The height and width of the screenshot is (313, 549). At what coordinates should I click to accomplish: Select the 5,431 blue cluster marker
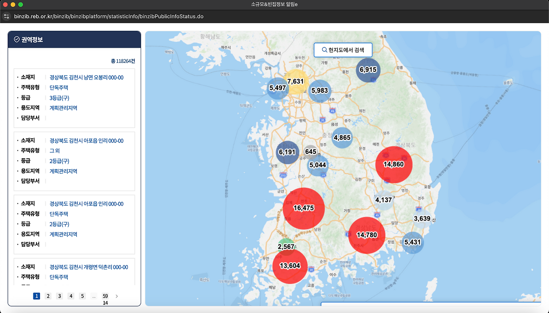413,242
